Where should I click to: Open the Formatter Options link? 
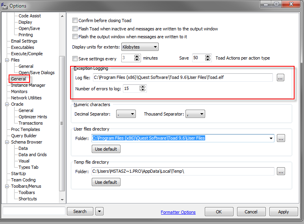point(178,212)
